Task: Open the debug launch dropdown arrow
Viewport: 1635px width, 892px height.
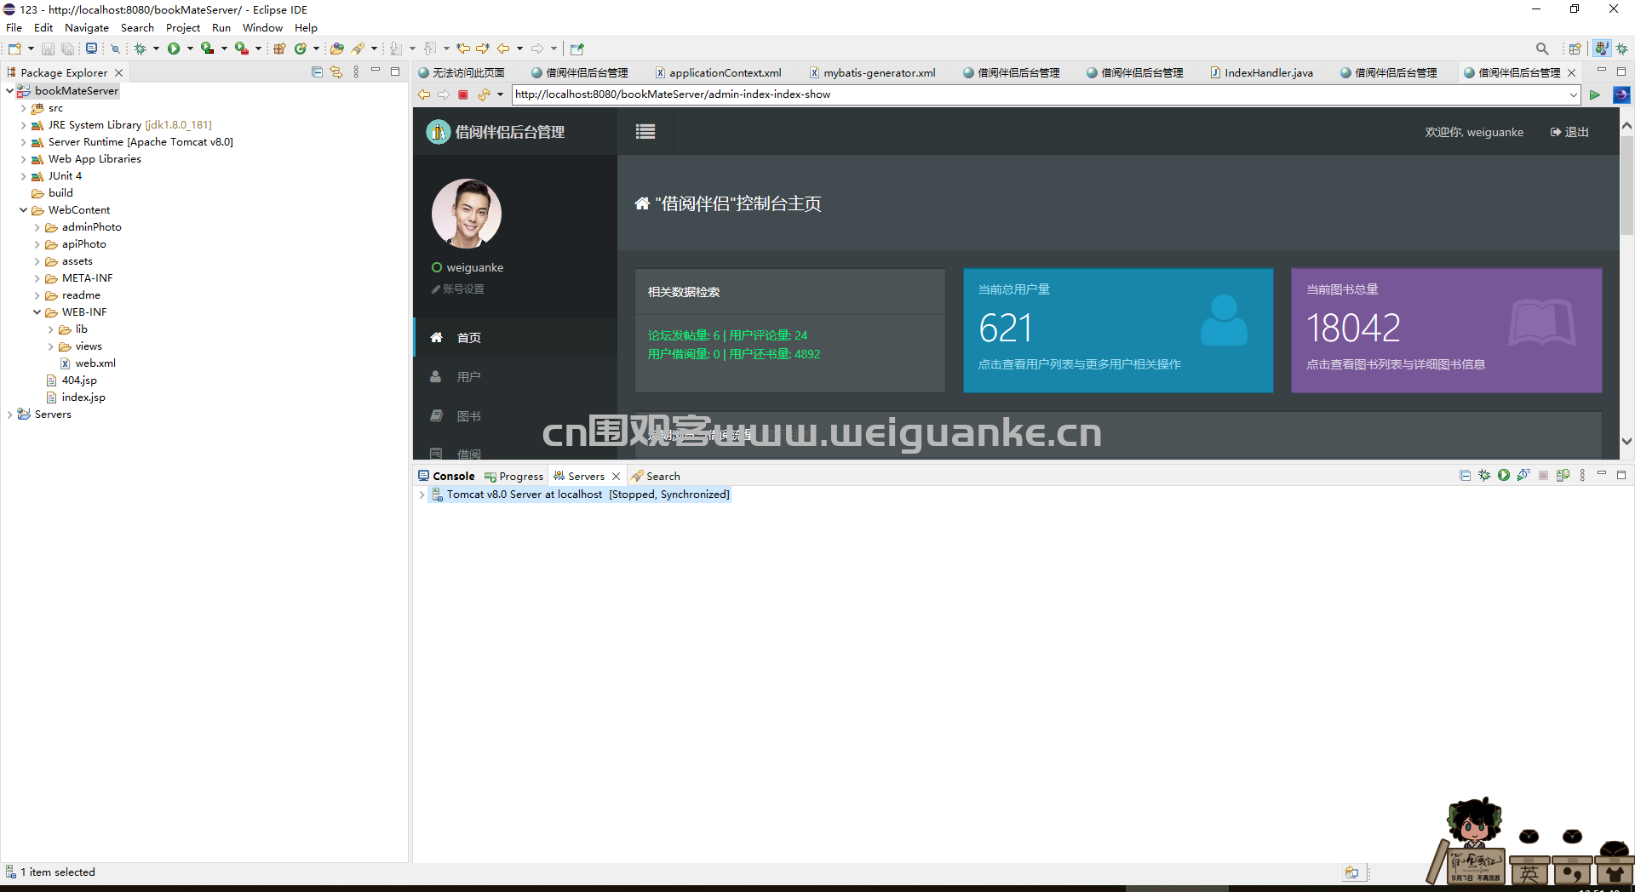Action: (156, 49)
